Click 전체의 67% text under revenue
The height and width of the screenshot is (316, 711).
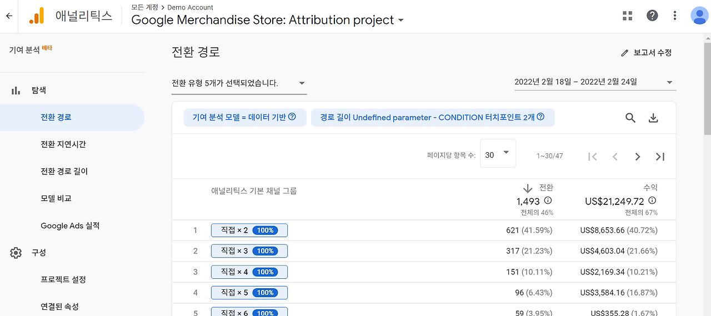click(642, 213)
